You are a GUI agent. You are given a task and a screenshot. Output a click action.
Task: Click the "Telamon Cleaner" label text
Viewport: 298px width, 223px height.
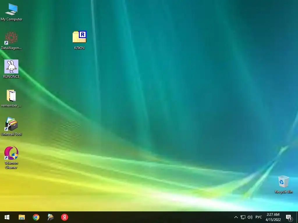[11, 165]
